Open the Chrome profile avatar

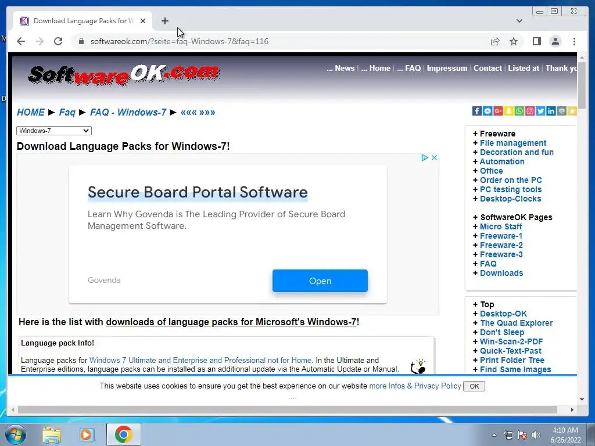[555, 41]
